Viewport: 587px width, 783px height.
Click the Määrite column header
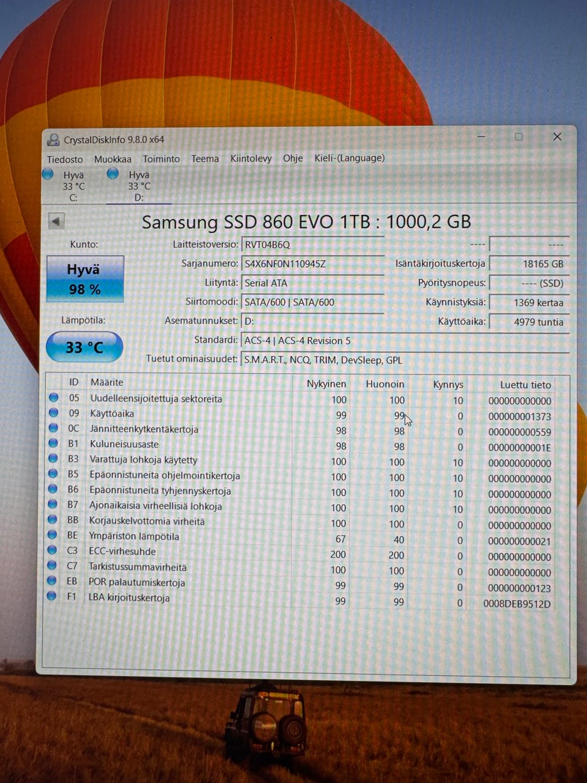click(107, 382)
